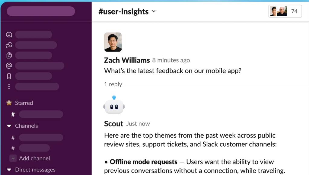Click the workspace name at sidebar top
The image size is (309, 175).
(40, 11)
